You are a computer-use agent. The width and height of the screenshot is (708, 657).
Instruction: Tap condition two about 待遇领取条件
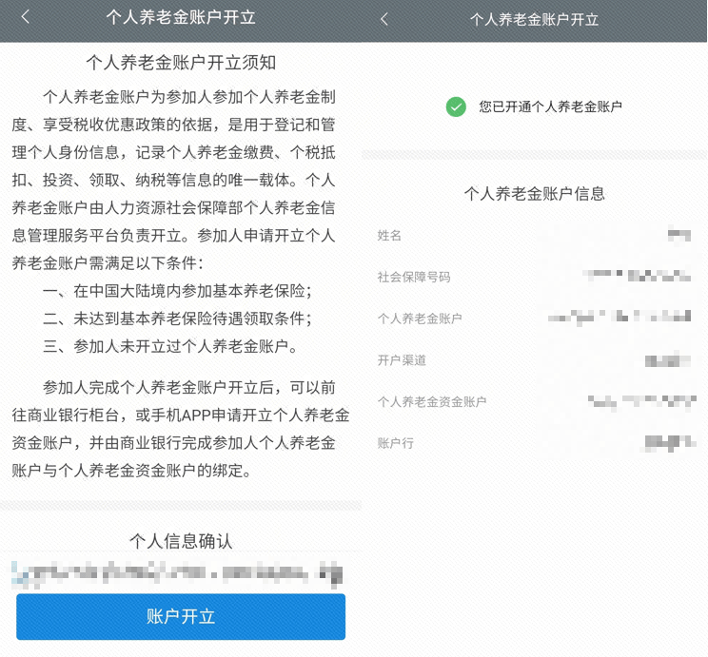coord(178,319)
